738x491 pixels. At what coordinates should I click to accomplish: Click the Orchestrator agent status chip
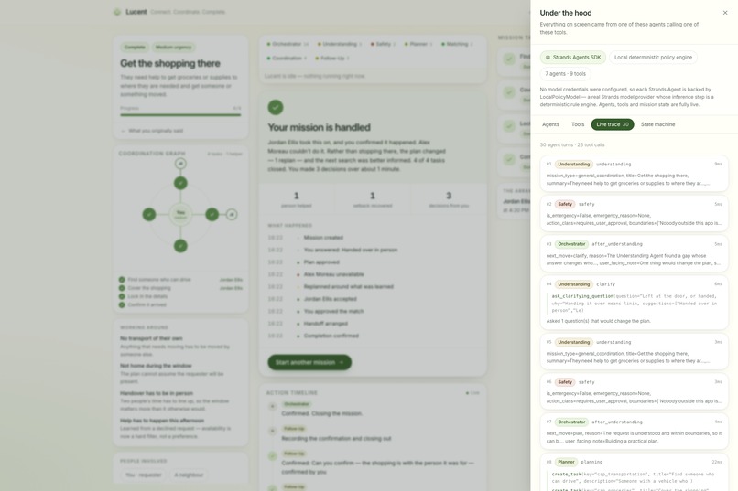click(x=288, y=44)
